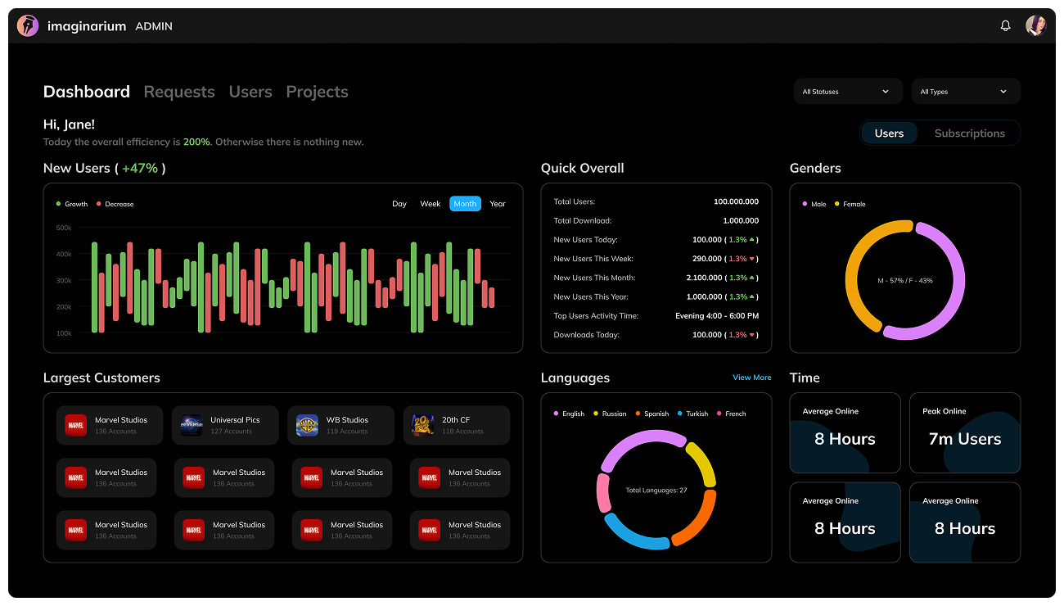The width and height of the screenshot is (1064, 606).
Task: Select the Year chart range
Action: click(498, 204)
